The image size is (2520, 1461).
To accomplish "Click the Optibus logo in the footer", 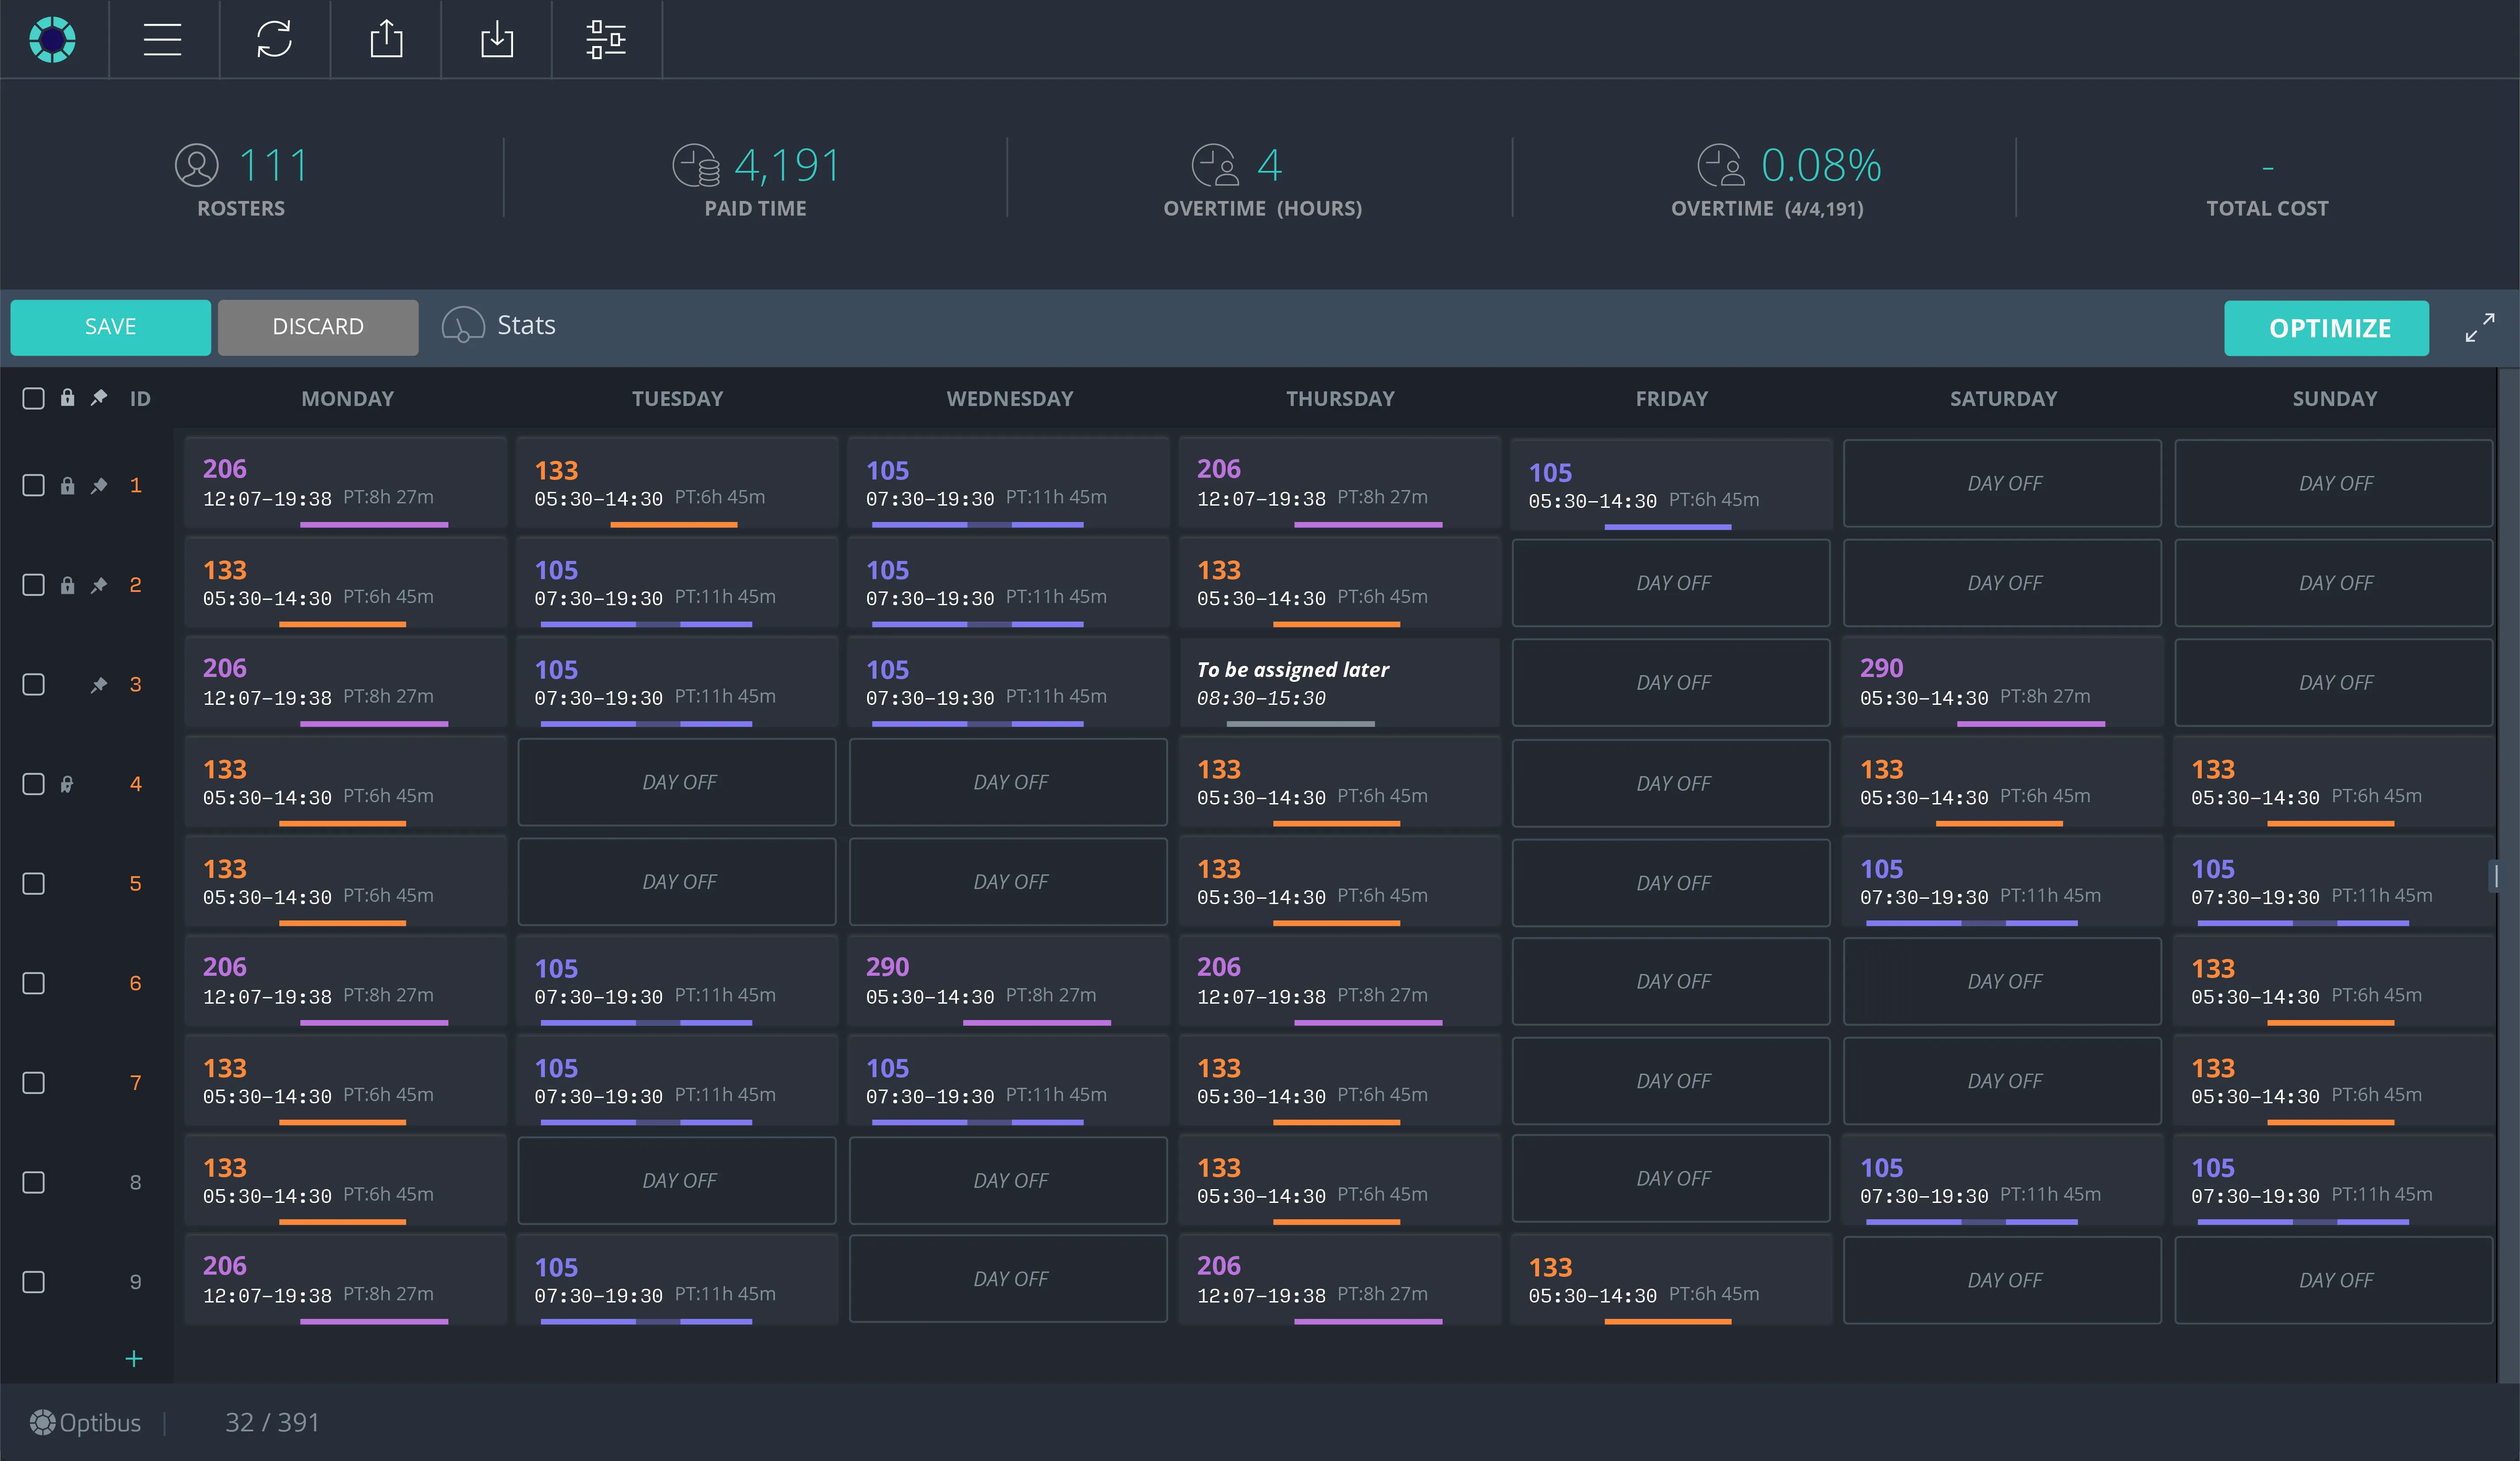I will (85, 1422).
